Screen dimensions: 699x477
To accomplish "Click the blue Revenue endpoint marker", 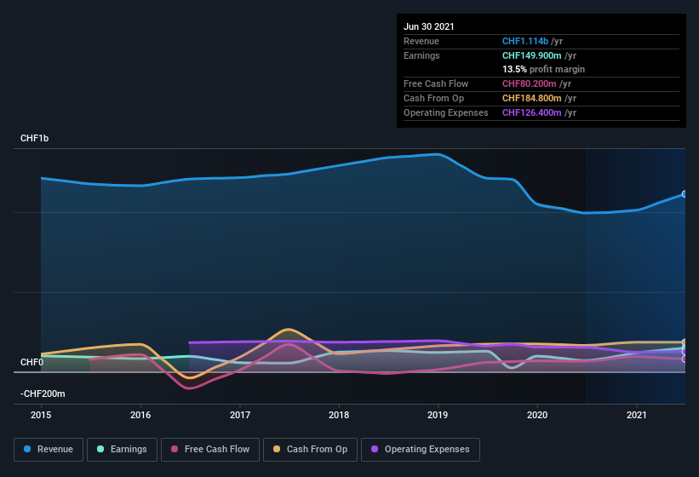I will click(685, 194).
